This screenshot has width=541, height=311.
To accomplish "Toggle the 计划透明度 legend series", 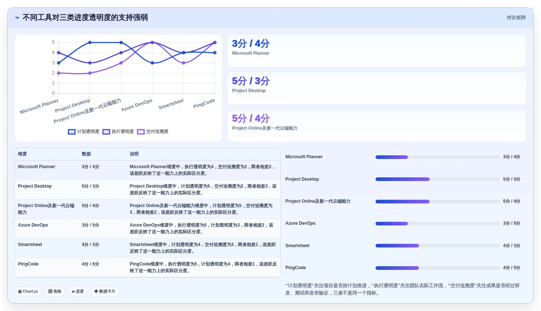I will coord(83,131).
